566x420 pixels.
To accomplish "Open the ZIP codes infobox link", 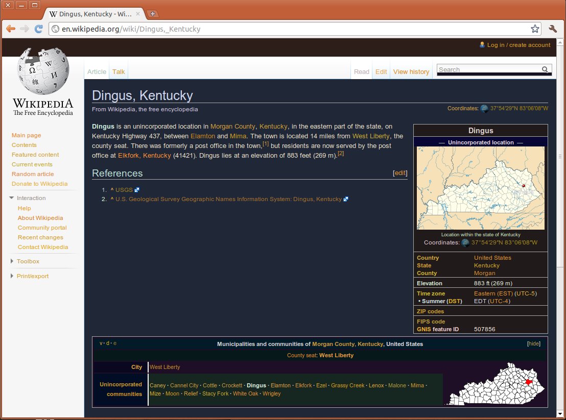I will (430, 311).
